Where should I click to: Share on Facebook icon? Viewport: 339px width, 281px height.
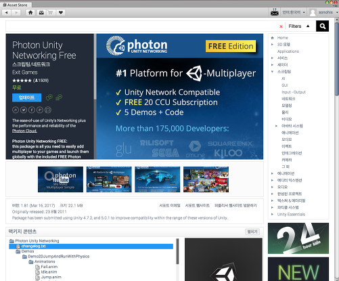[32, 110]
